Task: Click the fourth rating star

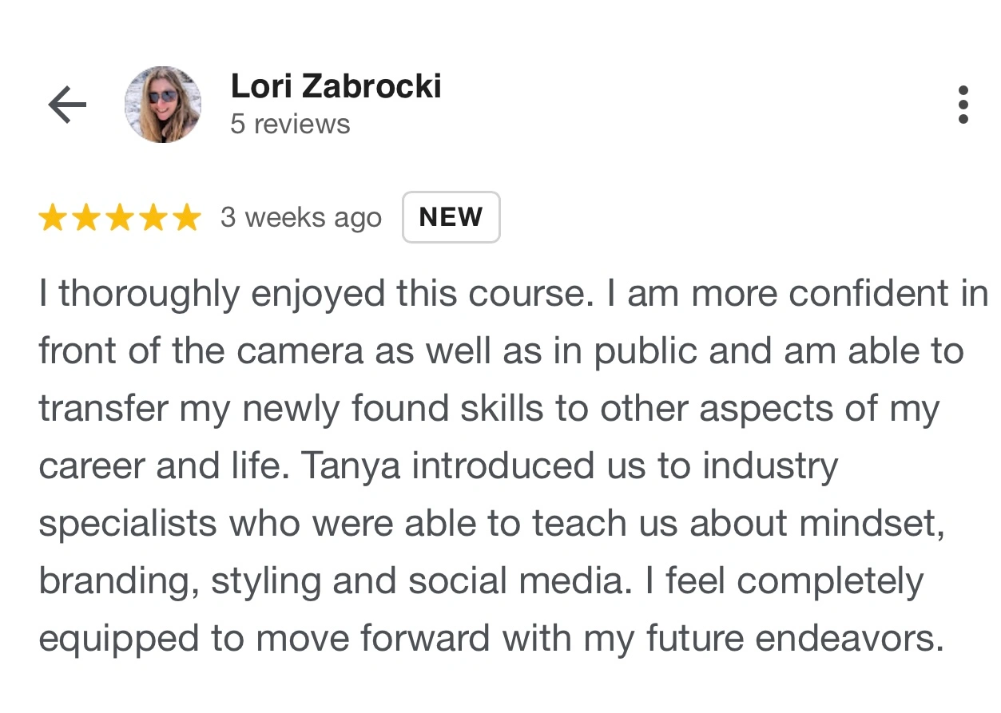Action: (x=153, y=217)
